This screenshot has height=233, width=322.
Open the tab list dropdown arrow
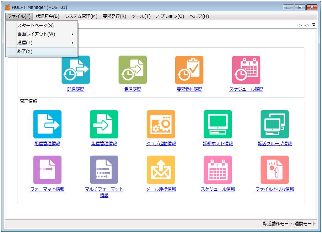click(314, 25)
